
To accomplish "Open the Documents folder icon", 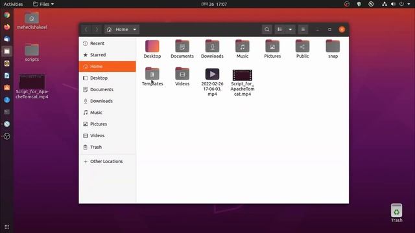I will pyautogui.click(x=182, y=47).
